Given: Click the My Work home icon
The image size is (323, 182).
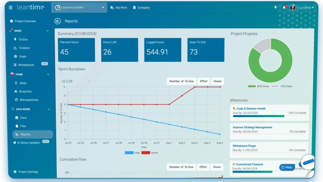Looking at the screenshot, I should click(x=112, y=8).
